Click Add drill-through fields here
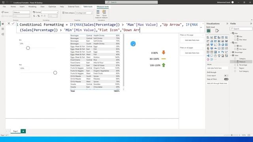 217,83
